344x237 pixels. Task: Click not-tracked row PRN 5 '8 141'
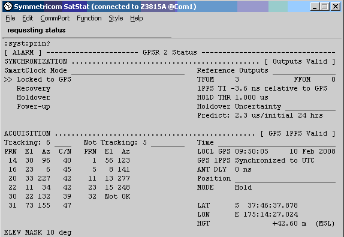click(111, 169)
